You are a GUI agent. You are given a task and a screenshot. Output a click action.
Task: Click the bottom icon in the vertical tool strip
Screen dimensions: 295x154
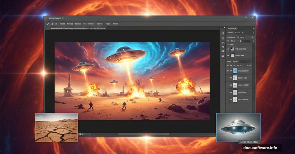pos(223,56)
